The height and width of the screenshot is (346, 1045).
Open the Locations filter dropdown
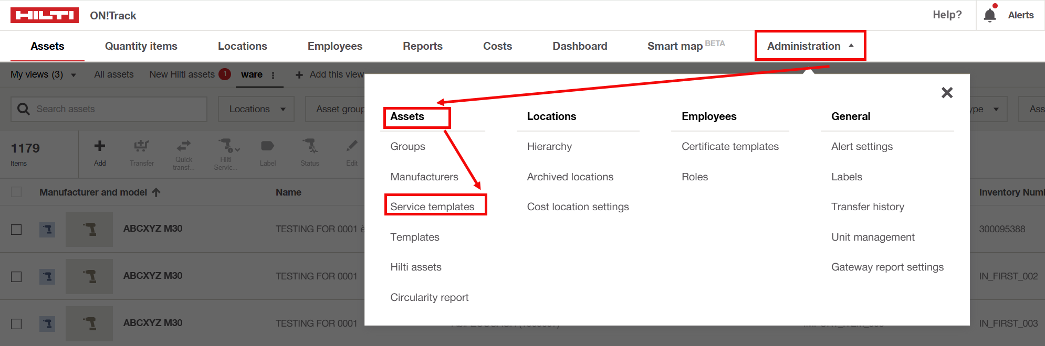tap(256, 109)
